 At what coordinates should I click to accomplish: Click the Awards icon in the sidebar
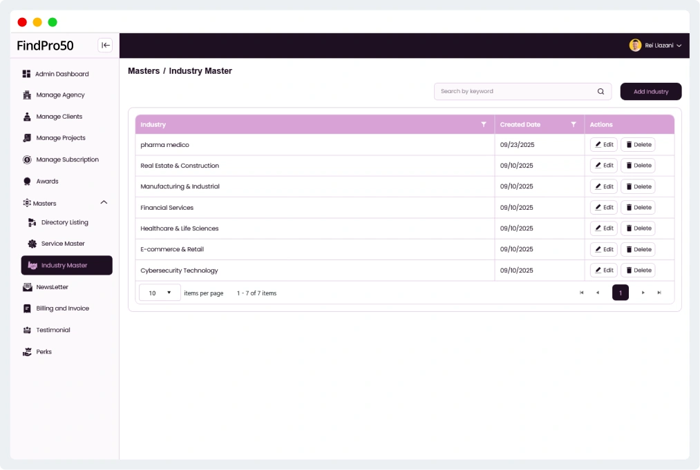coord(27,182)
